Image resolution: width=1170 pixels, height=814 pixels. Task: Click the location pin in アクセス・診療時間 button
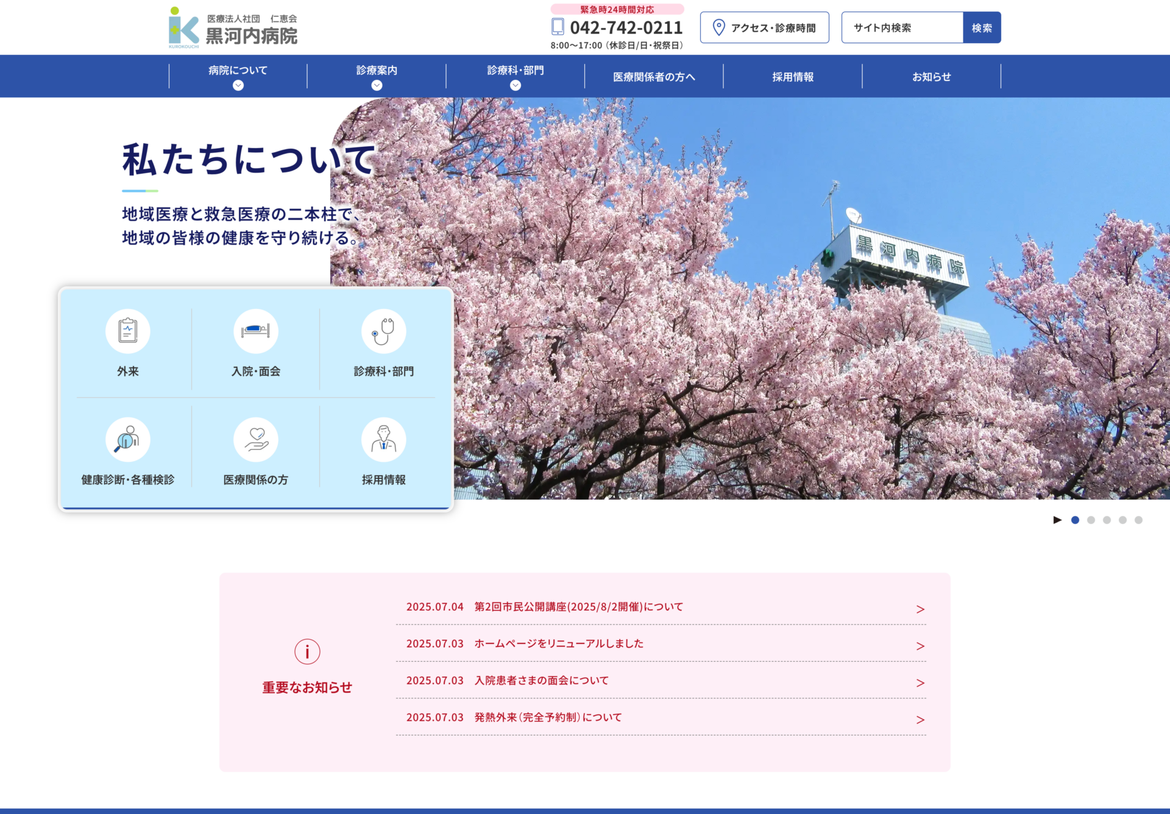[719, 27]
